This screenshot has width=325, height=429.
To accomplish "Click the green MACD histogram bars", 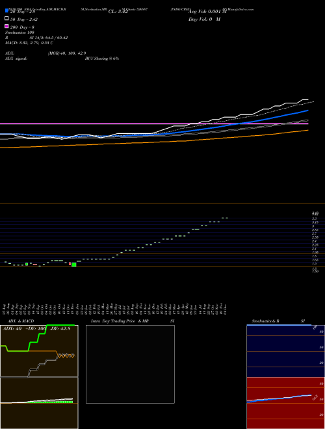I will coord(51,402).
